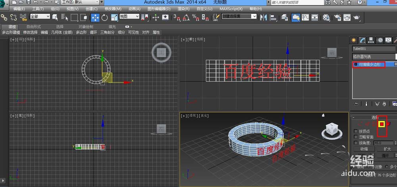Click the Use Pivot Point Center icon
Viewport: 397px width, 187px height.
146,17
